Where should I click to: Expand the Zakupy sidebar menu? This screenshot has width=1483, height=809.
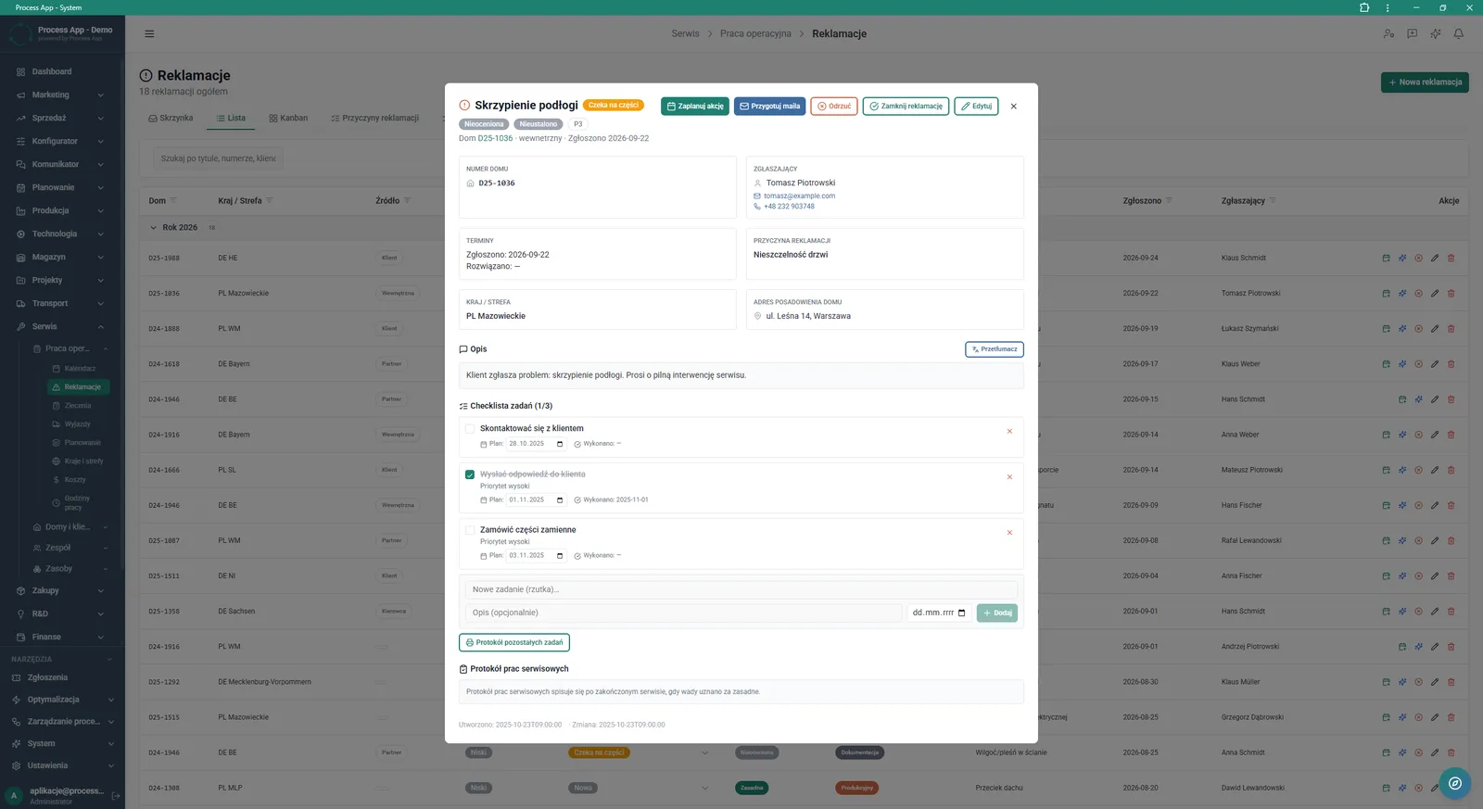click(62, 590)
